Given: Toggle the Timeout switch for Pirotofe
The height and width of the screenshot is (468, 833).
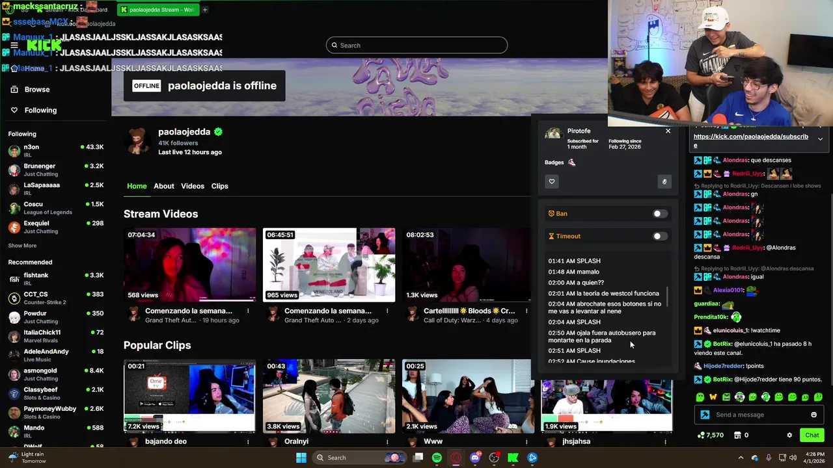Looking at the screenshot, I should [x=660, y=236].
